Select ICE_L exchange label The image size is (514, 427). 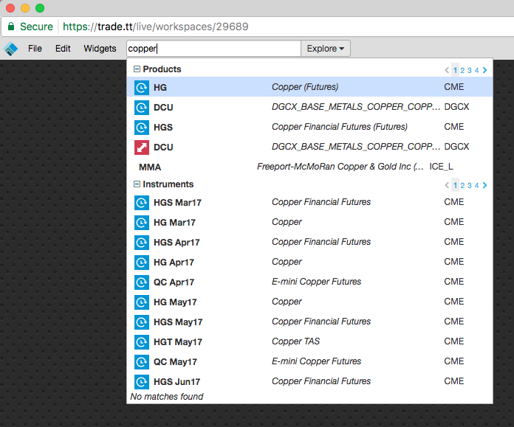click(441, 167)
